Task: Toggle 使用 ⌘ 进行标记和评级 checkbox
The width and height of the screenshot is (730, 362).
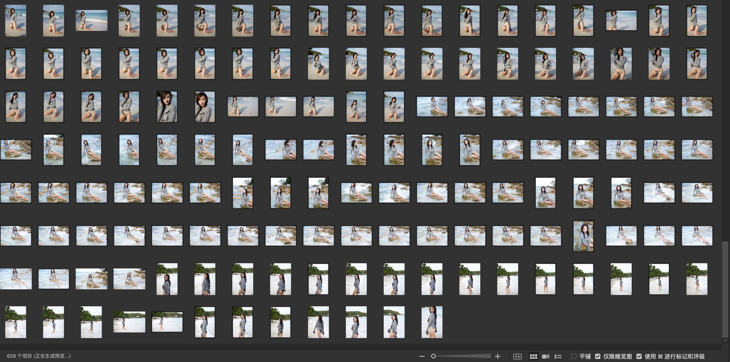Action: pyautogui.click(x=639, y=356)
